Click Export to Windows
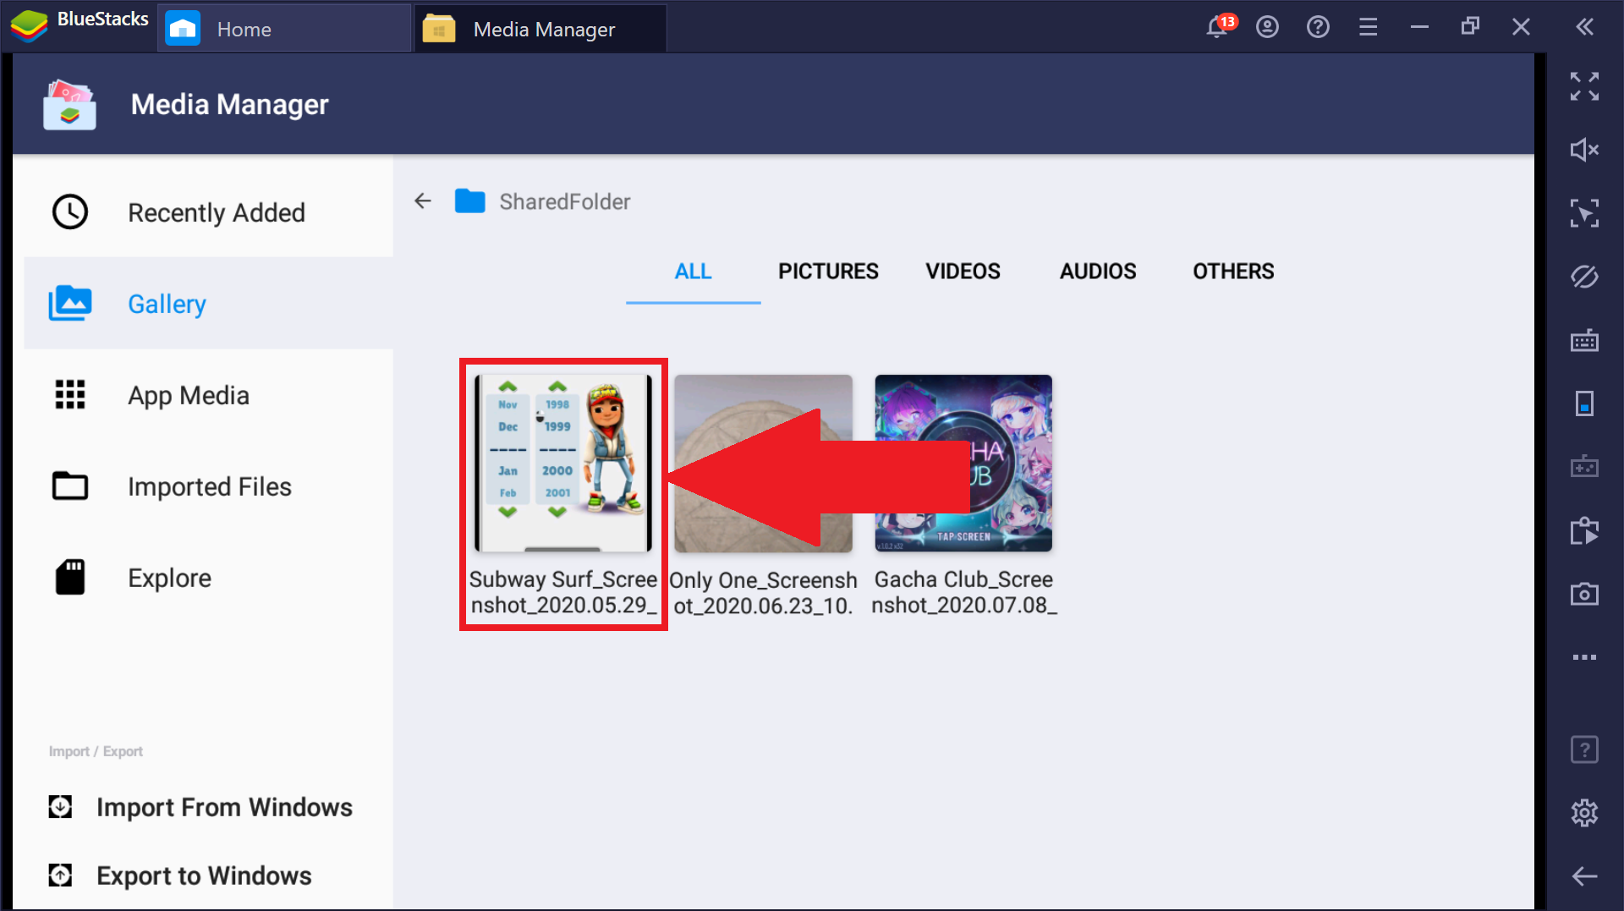The width and height of the screenshot is (1624, 911). (180, 875)
